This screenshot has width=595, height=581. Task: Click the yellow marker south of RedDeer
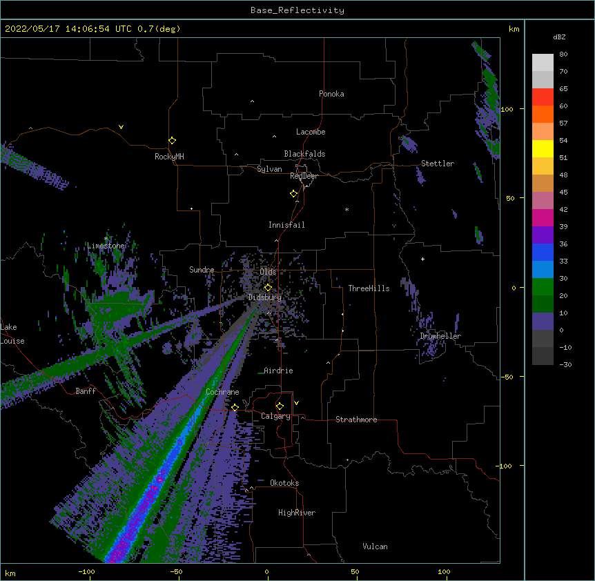(294, 194)
